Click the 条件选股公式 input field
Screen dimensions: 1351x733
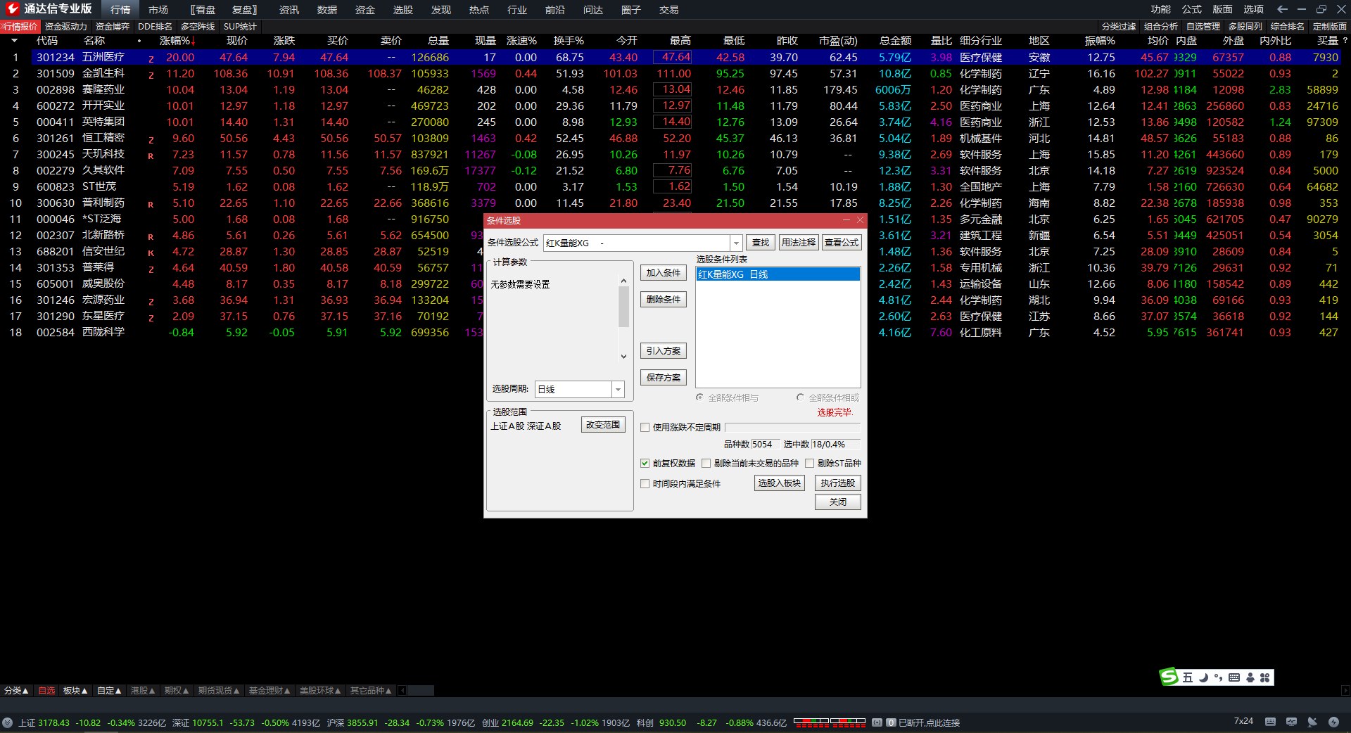click(637, 243)
